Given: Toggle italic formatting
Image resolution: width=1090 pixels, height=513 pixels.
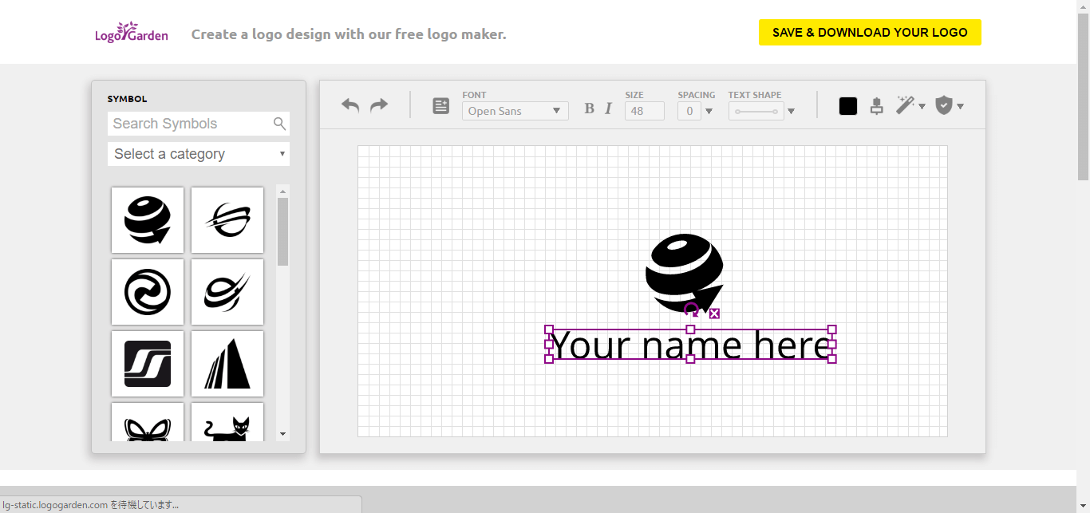Looking at the screenshot, I should [608, 109].
